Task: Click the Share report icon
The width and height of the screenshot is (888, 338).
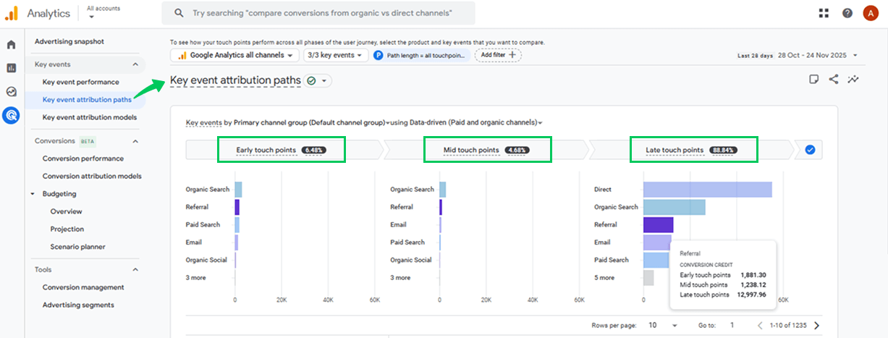Action: (834, 80)
